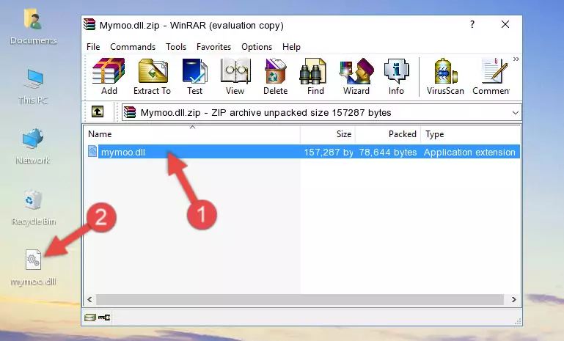Click the WinRAR books icon in title bar
The image size is (564, 341).
(x=90, y=25)
